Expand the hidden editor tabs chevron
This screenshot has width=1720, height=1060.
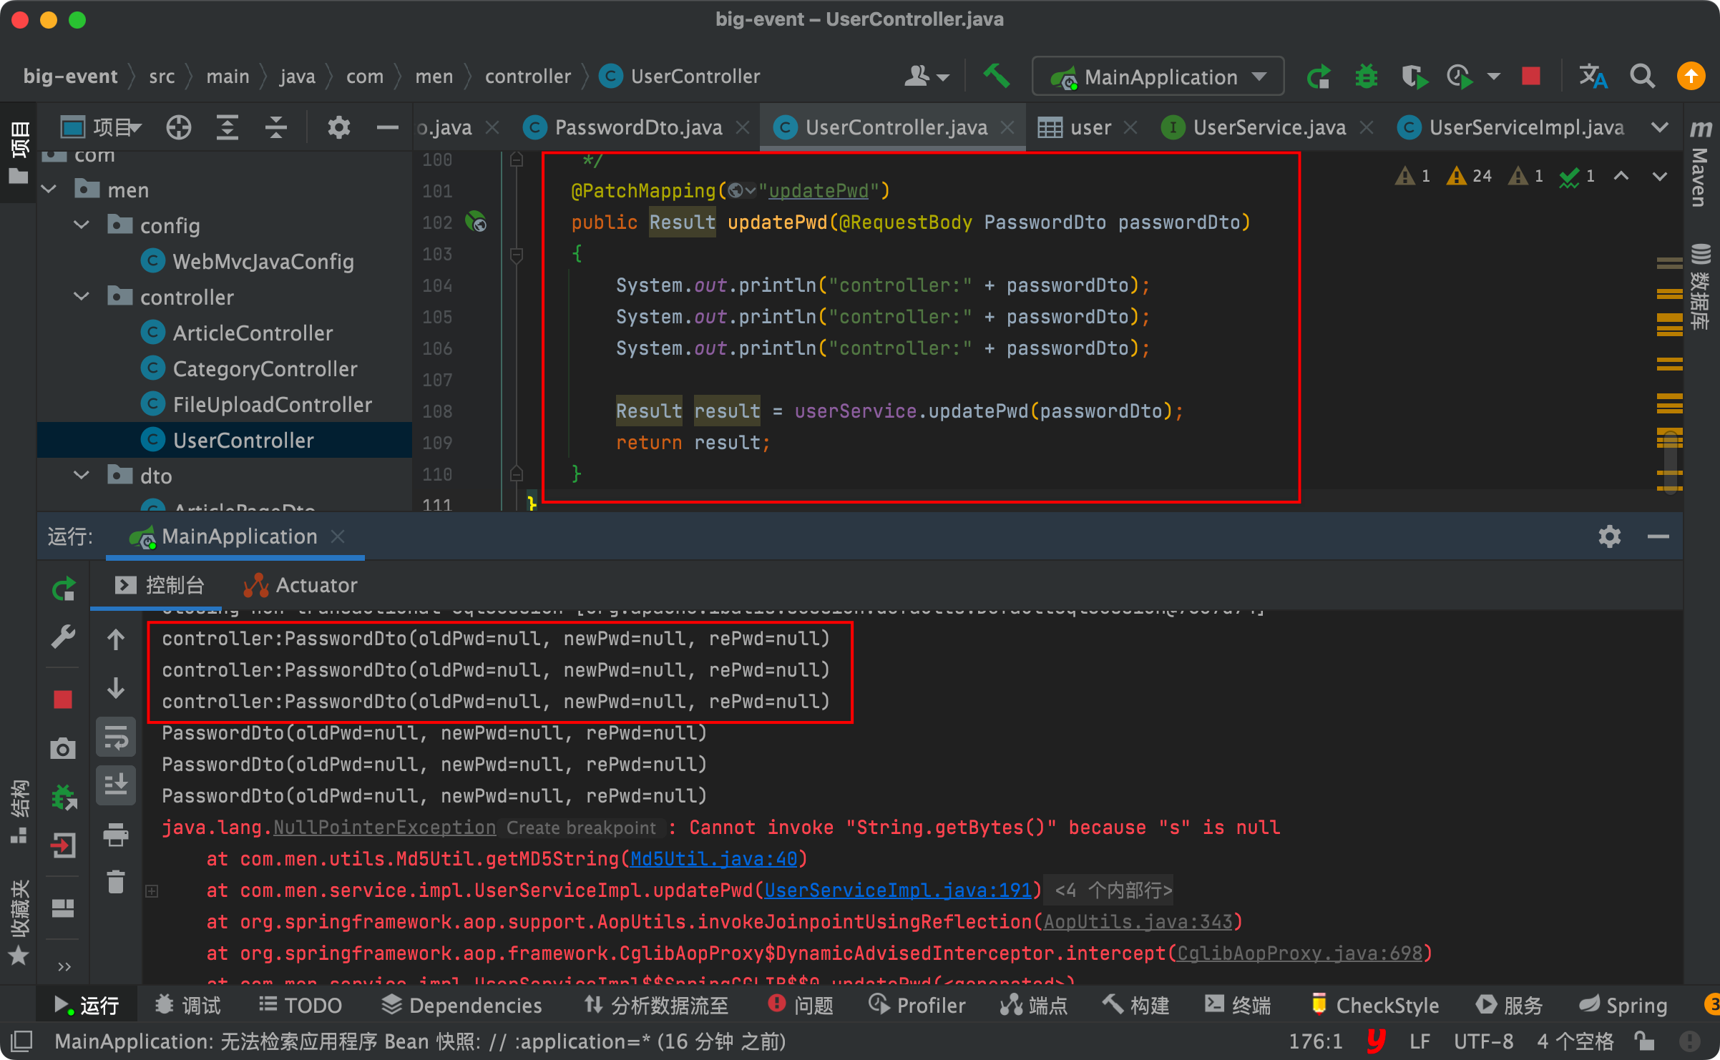(x=1659, y=127)
